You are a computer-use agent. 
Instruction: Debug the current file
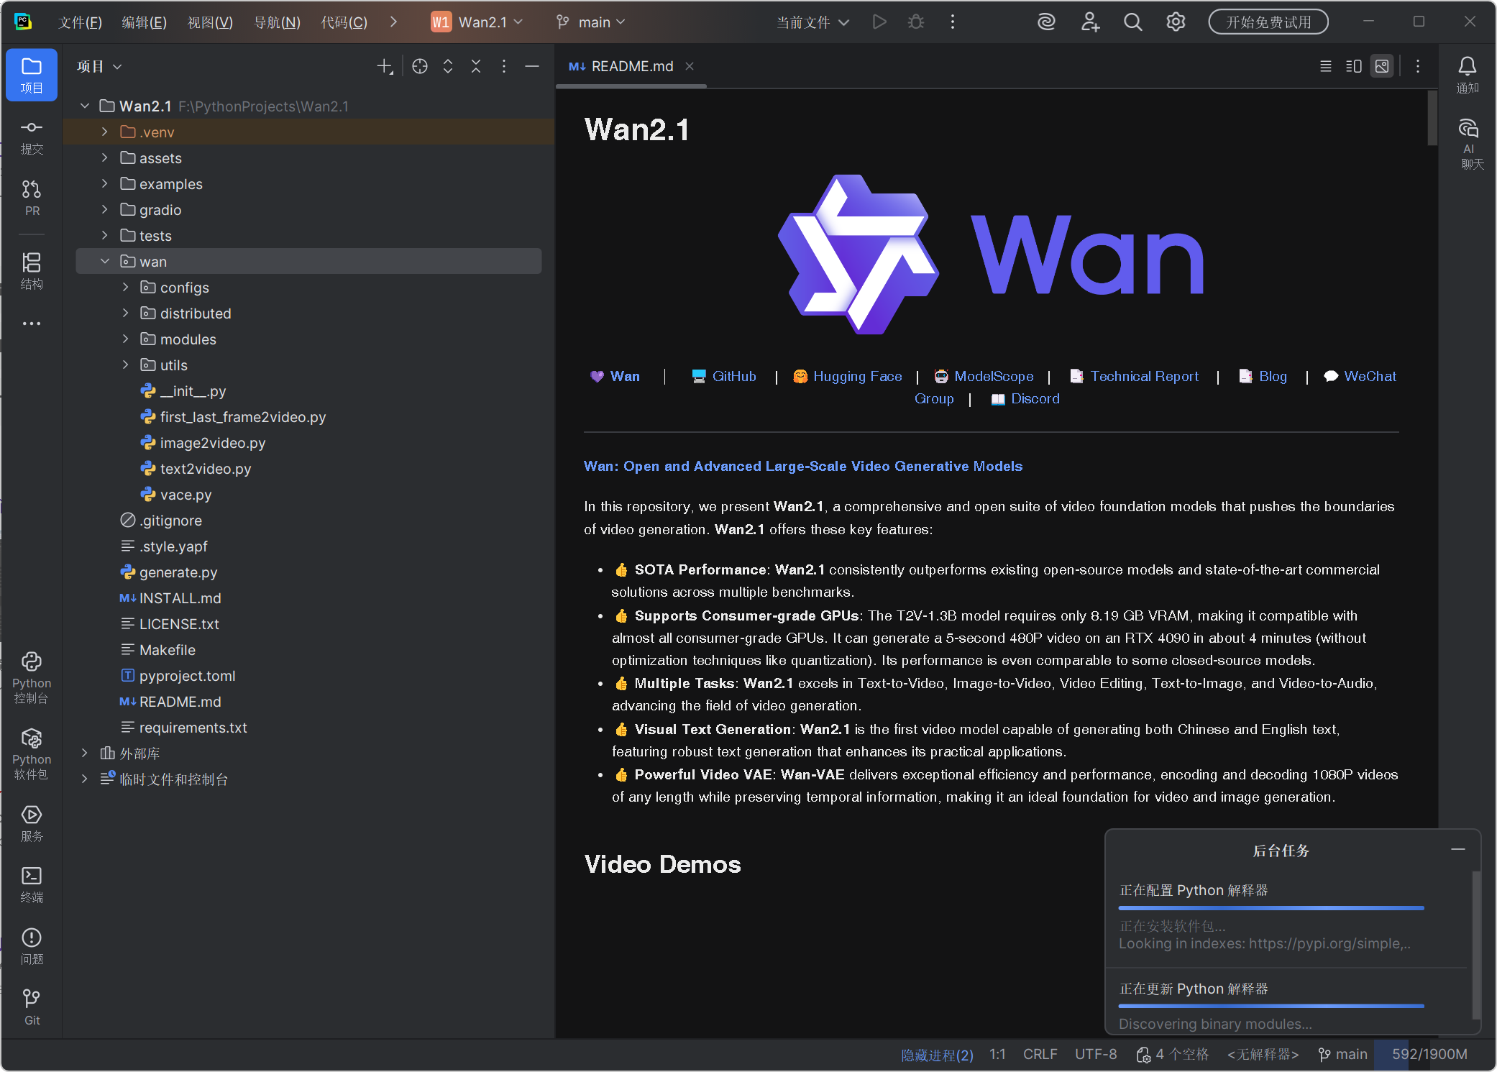tap(916, 22)
